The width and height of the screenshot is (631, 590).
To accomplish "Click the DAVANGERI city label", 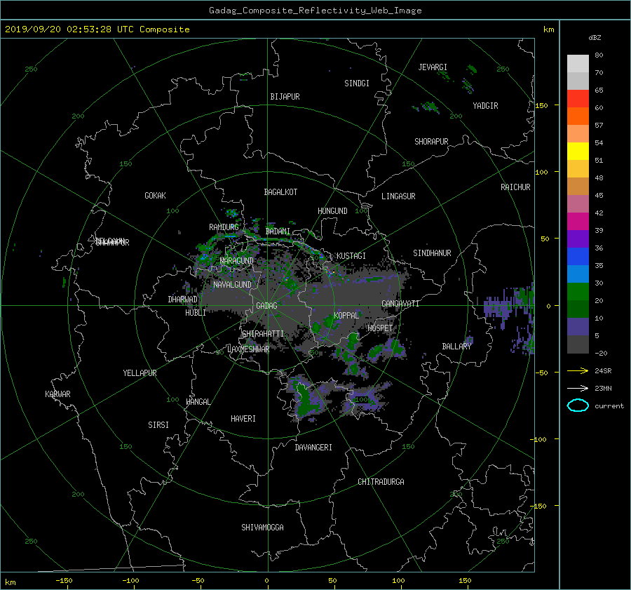I will 313,448.
